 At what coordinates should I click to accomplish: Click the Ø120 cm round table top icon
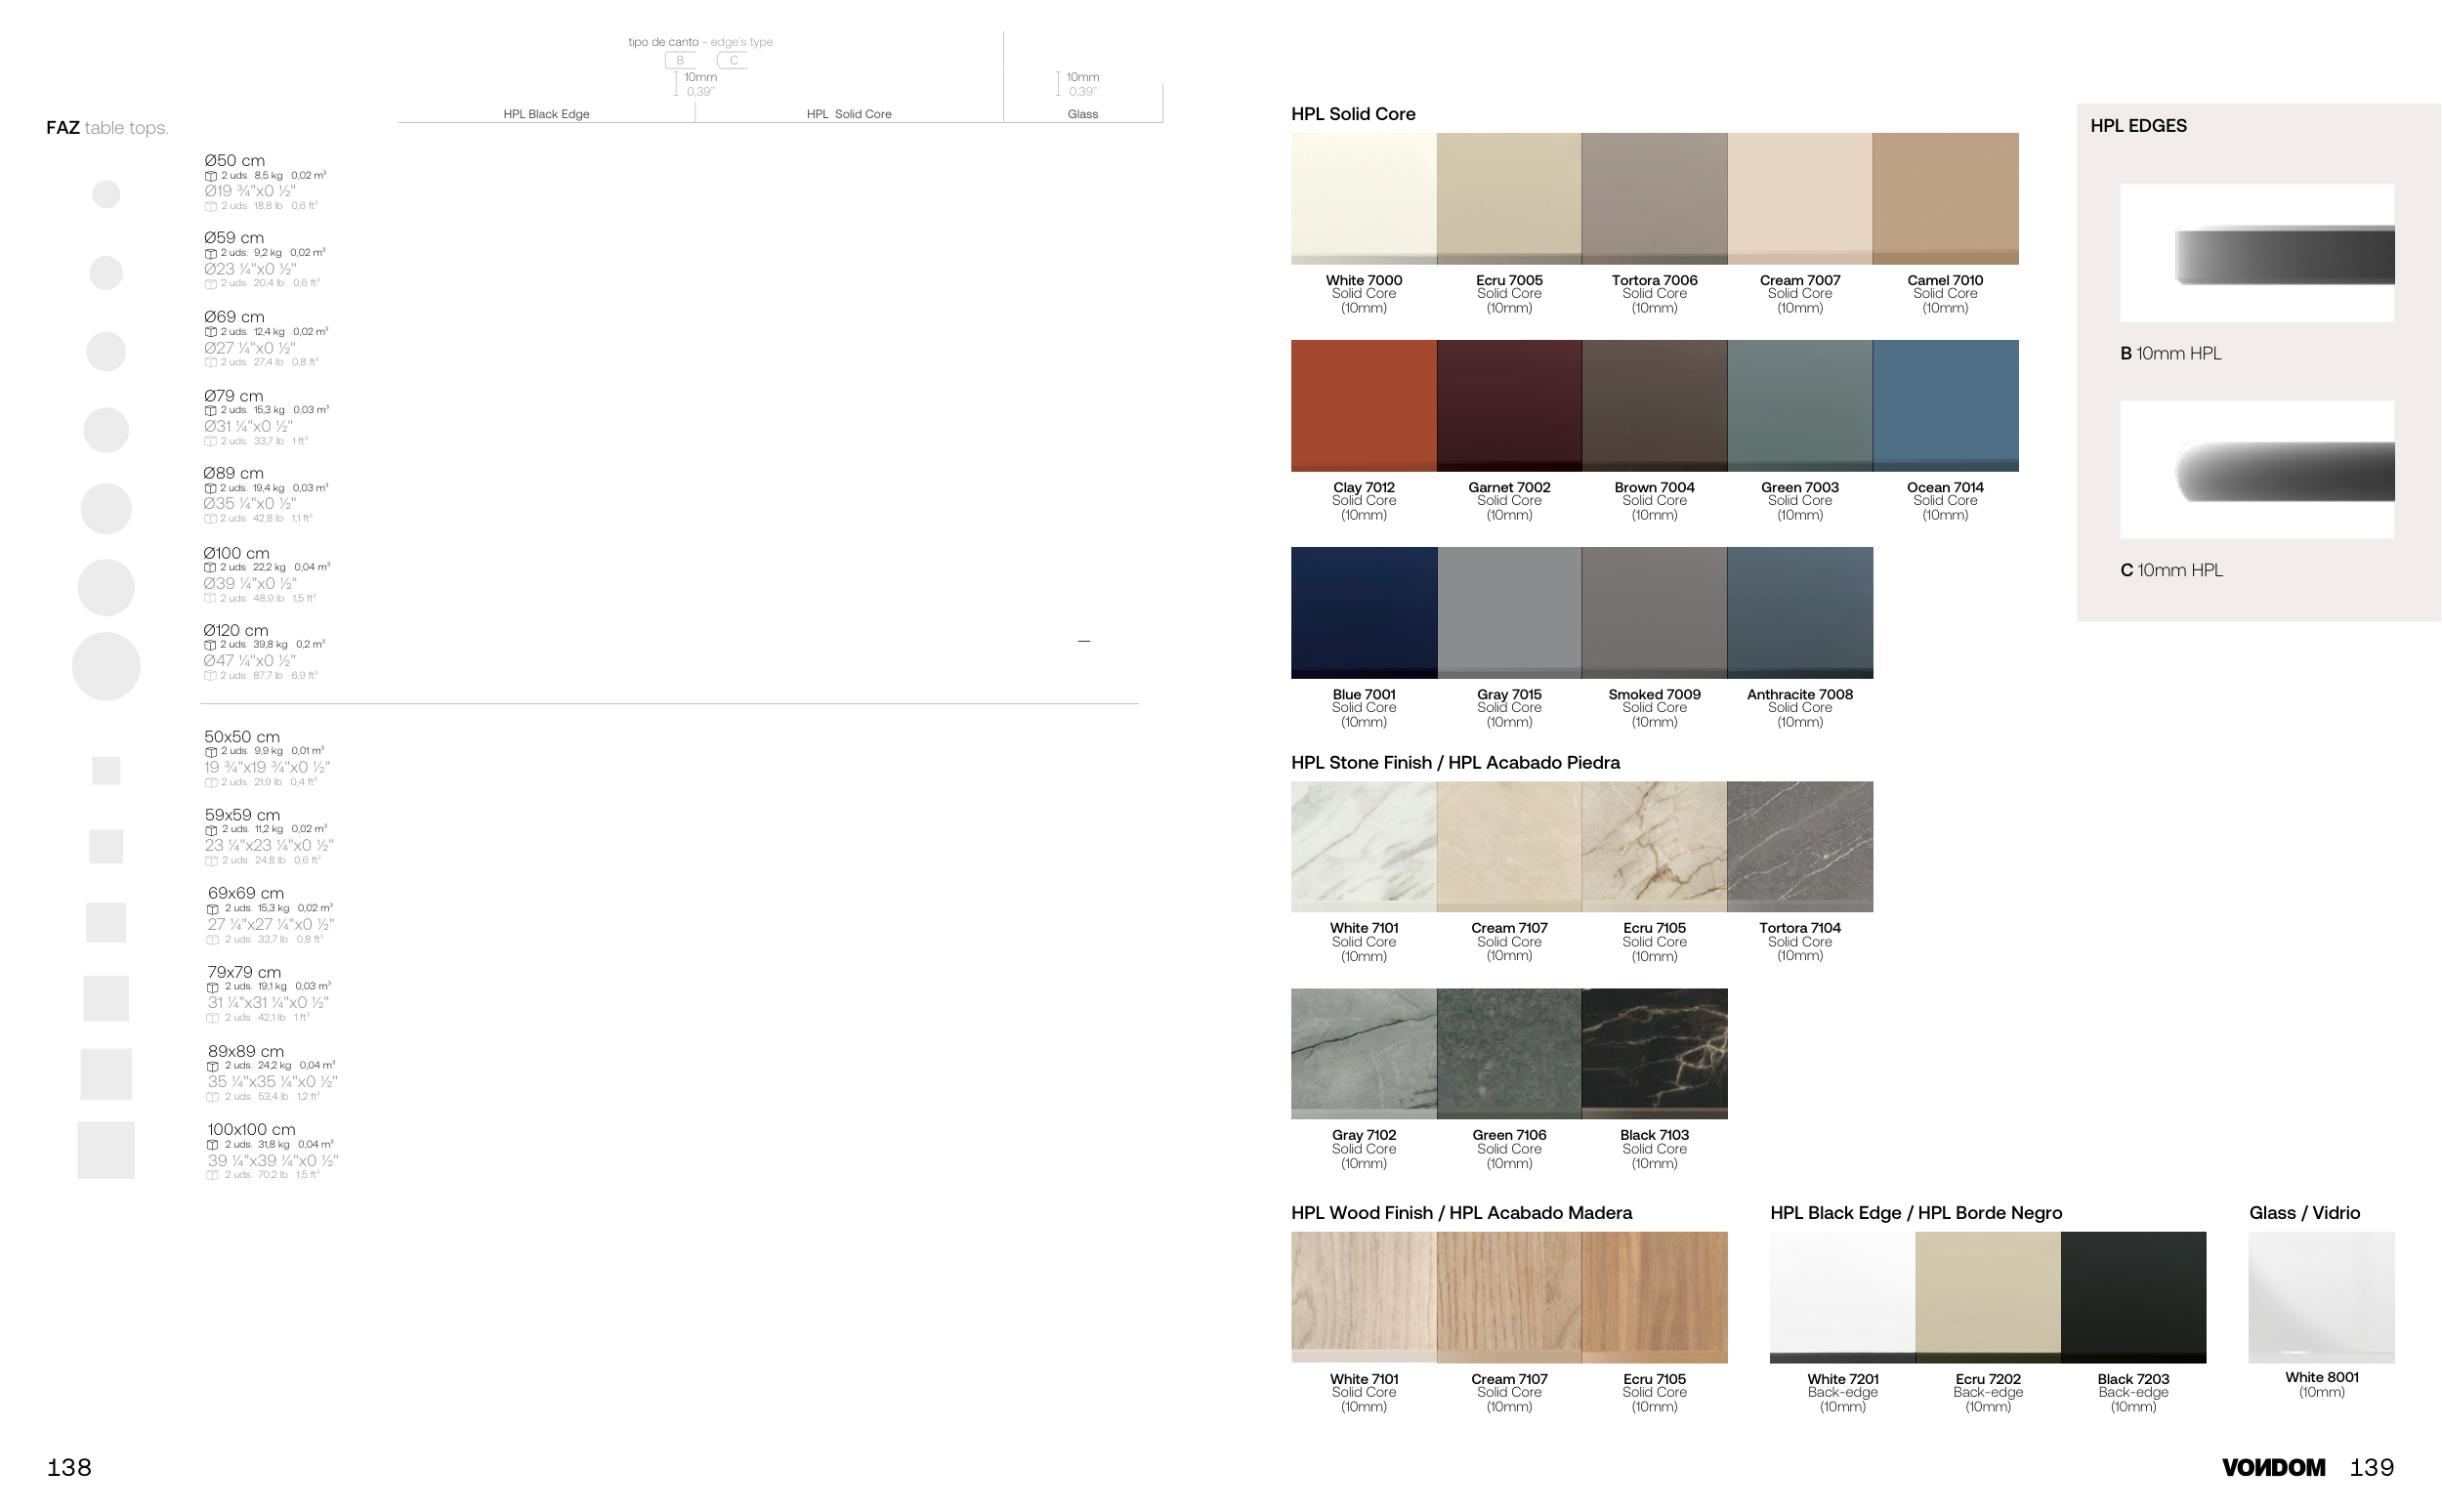[x=106, y=666]
